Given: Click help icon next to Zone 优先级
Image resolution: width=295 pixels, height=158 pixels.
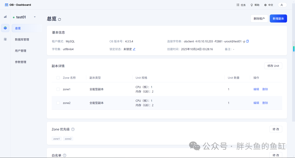Looking at the screenshot, I should pos(73,129).
